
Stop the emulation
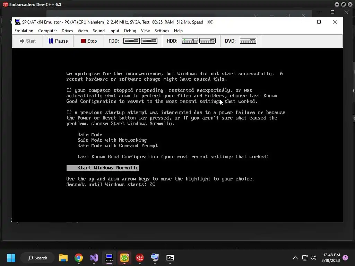tap(89, 41)
